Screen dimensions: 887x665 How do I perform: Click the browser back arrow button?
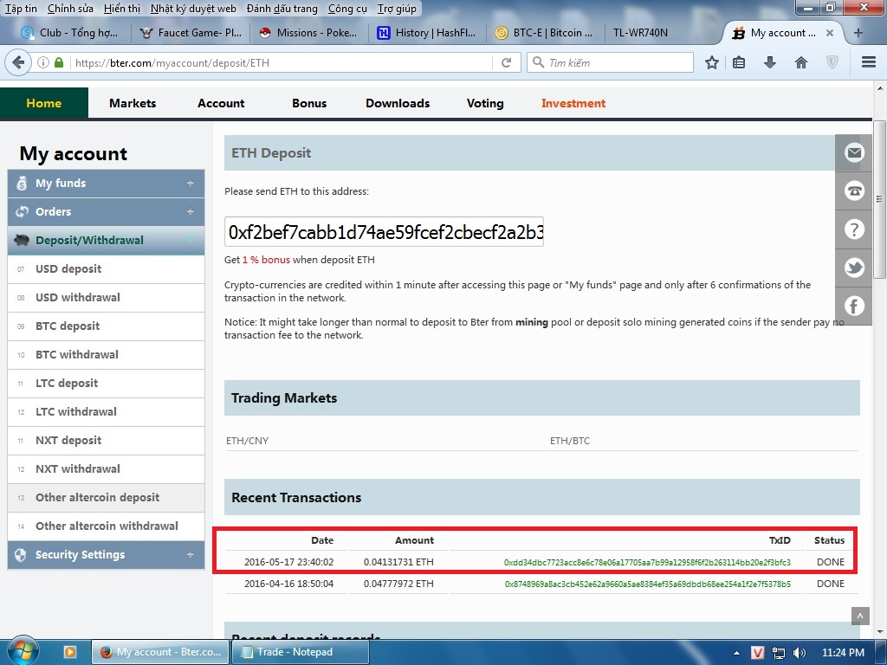coord(18,62)
